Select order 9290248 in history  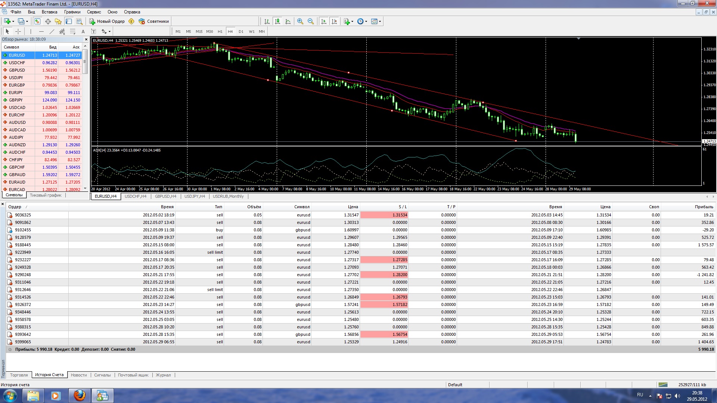(360, 275)
